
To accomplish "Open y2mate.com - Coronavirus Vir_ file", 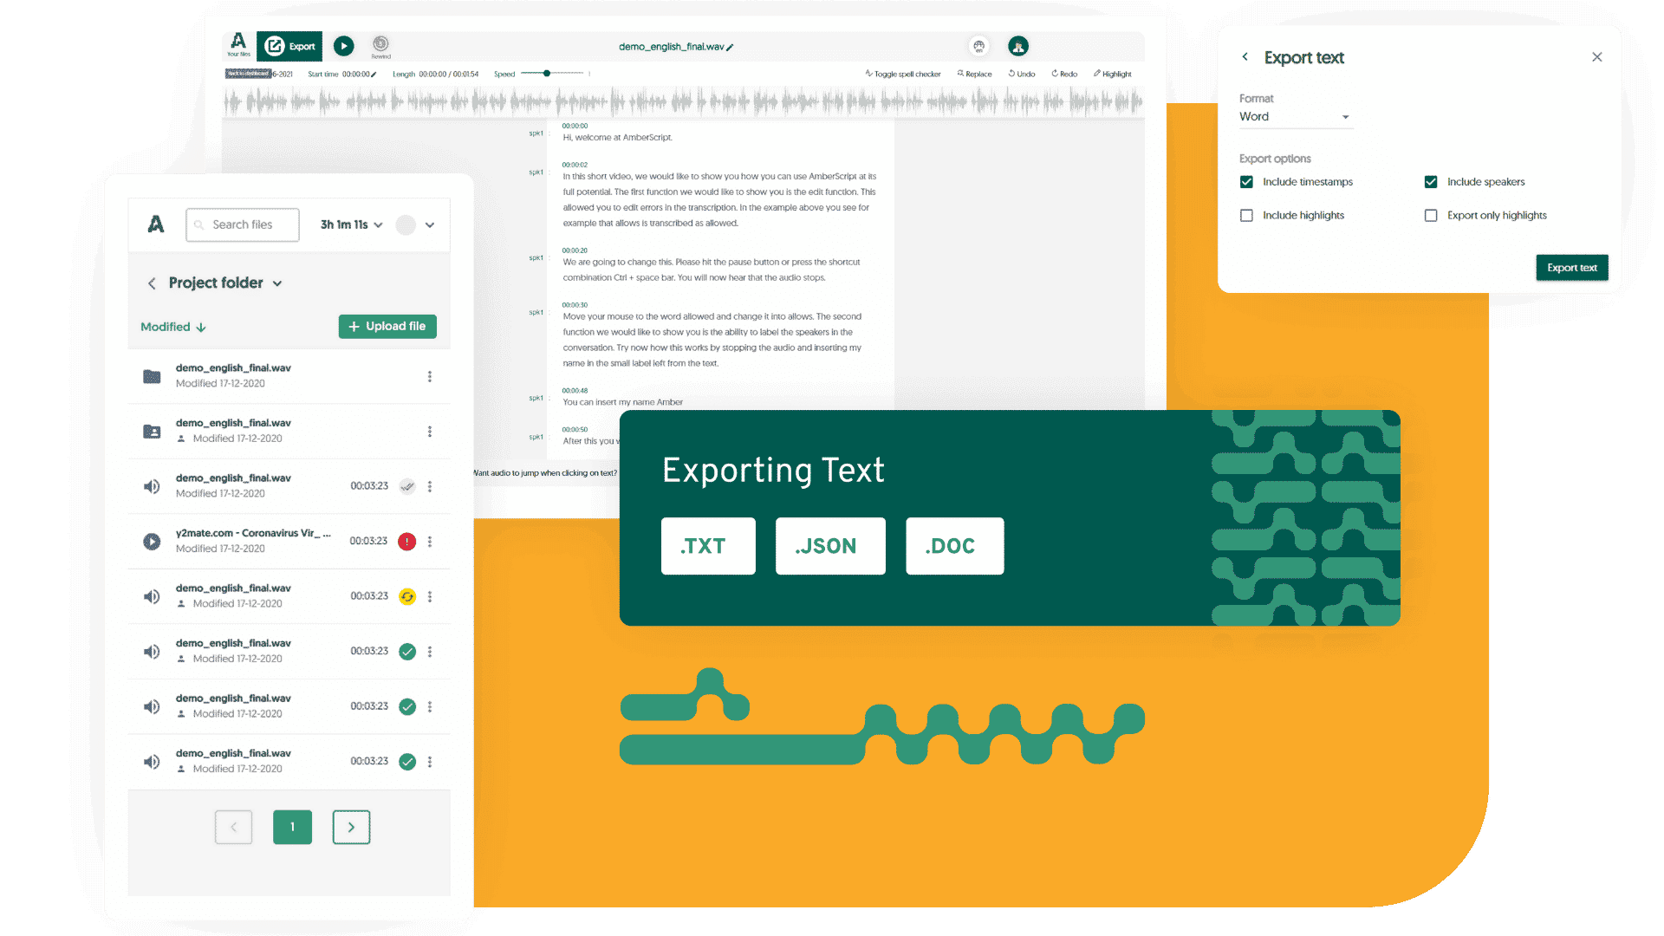I will [x=253, y=533].
